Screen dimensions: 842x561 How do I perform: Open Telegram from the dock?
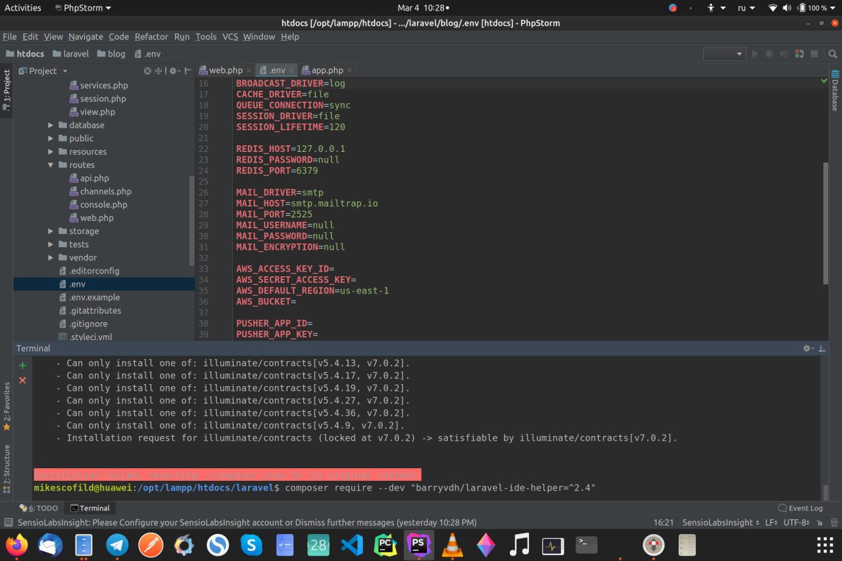point(117,545)
